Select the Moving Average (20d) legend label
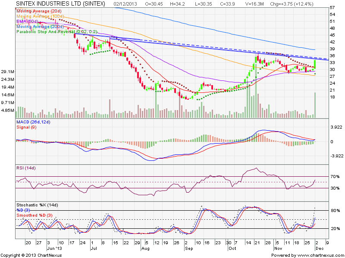 tap(39, 11)
